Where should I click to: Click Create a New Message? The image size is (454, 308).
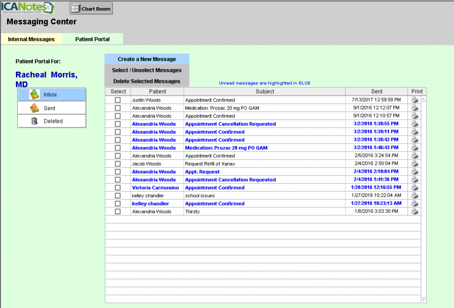point(147,59)
